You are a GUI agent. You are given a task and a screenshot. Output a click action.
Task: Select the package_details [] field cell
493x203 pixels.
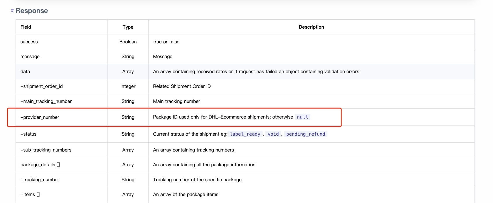pyautogui.click(x=40, y=165)
